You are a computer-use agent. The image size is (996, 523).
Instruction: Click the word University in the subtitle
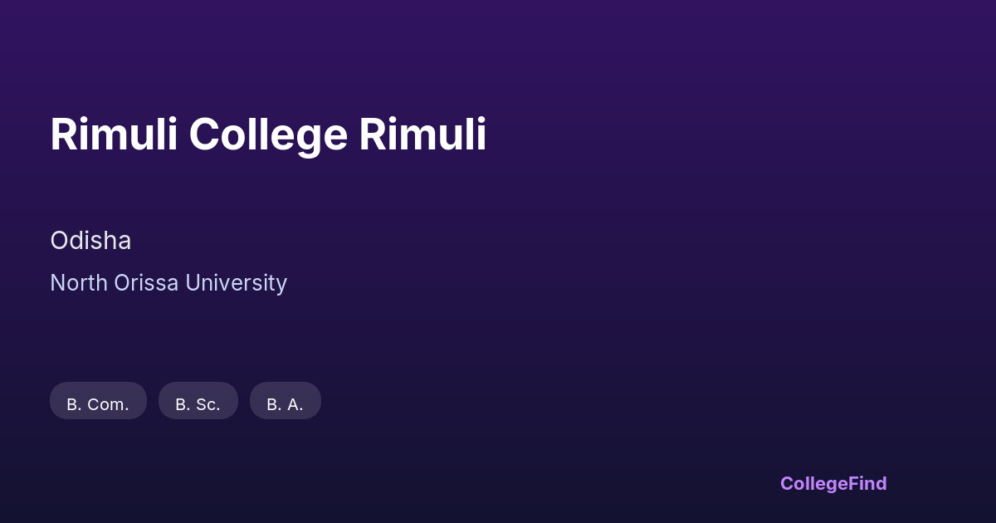pyautogui.click(x=236, y=283)
